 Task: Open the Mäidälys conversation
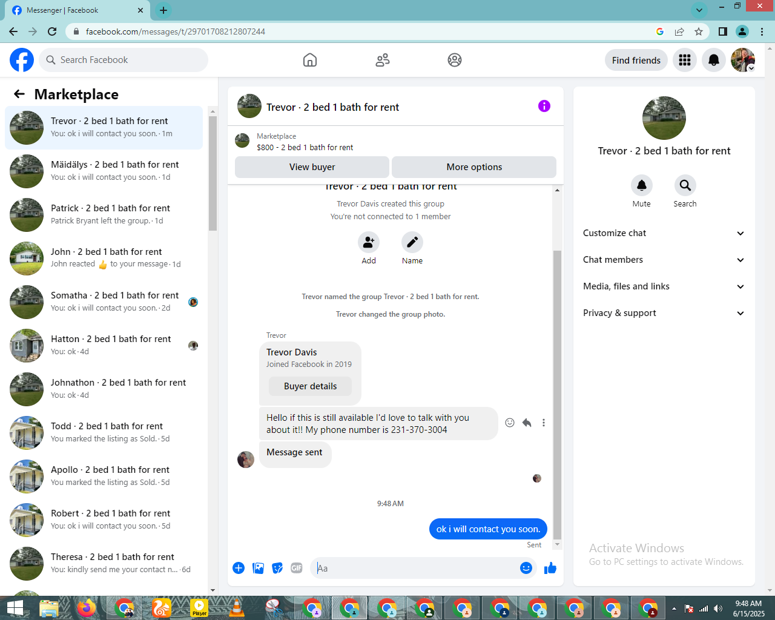coord(104,171)
